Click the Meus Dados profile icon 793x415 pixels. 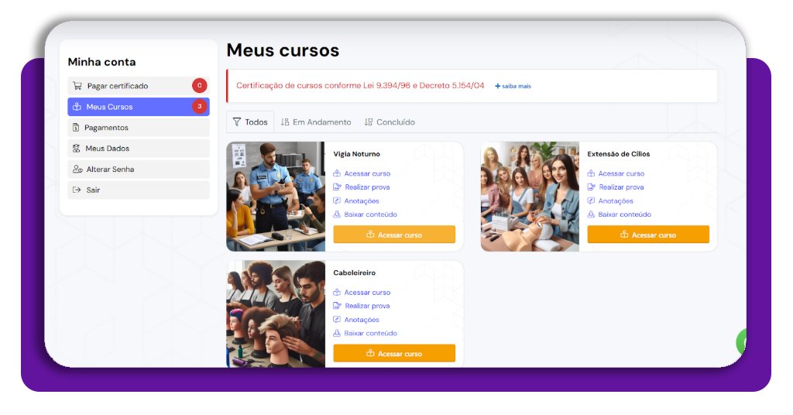(x=77, y=148)
